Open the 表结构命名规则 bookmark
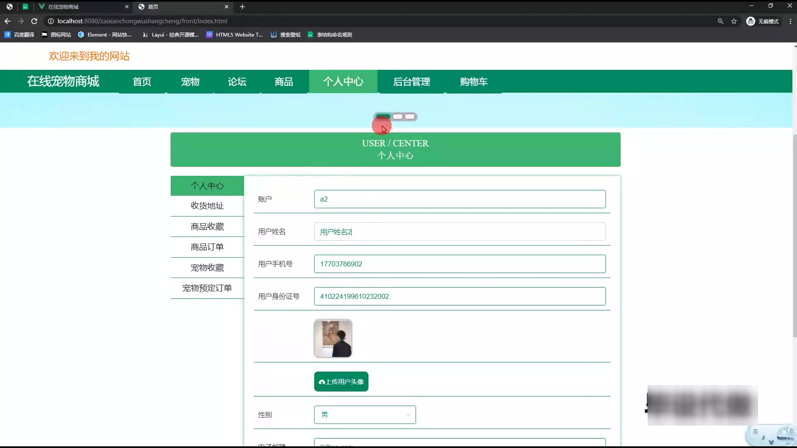This screenshot has width=797, height=448. tap(330, 35)
